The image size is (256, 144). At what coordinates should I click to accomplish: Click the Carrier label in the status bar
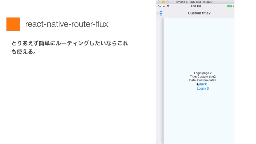tap(161, 6)
